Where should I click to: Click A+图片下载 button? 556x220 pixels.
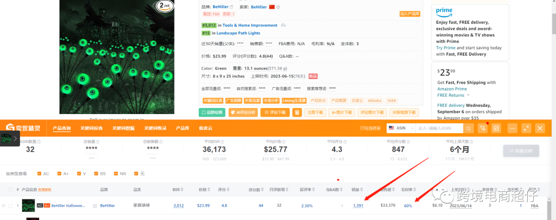click(341, 113)
